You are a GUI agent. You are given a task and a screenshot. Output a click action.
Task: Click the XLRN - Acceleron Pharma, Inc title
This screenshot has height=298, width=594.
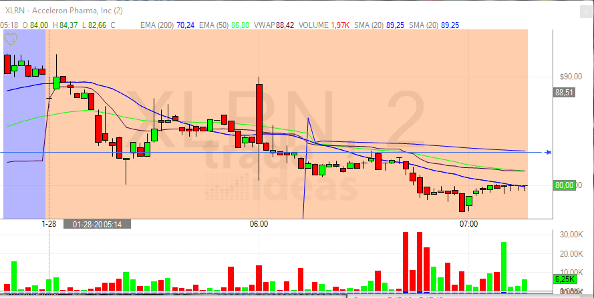64,11
